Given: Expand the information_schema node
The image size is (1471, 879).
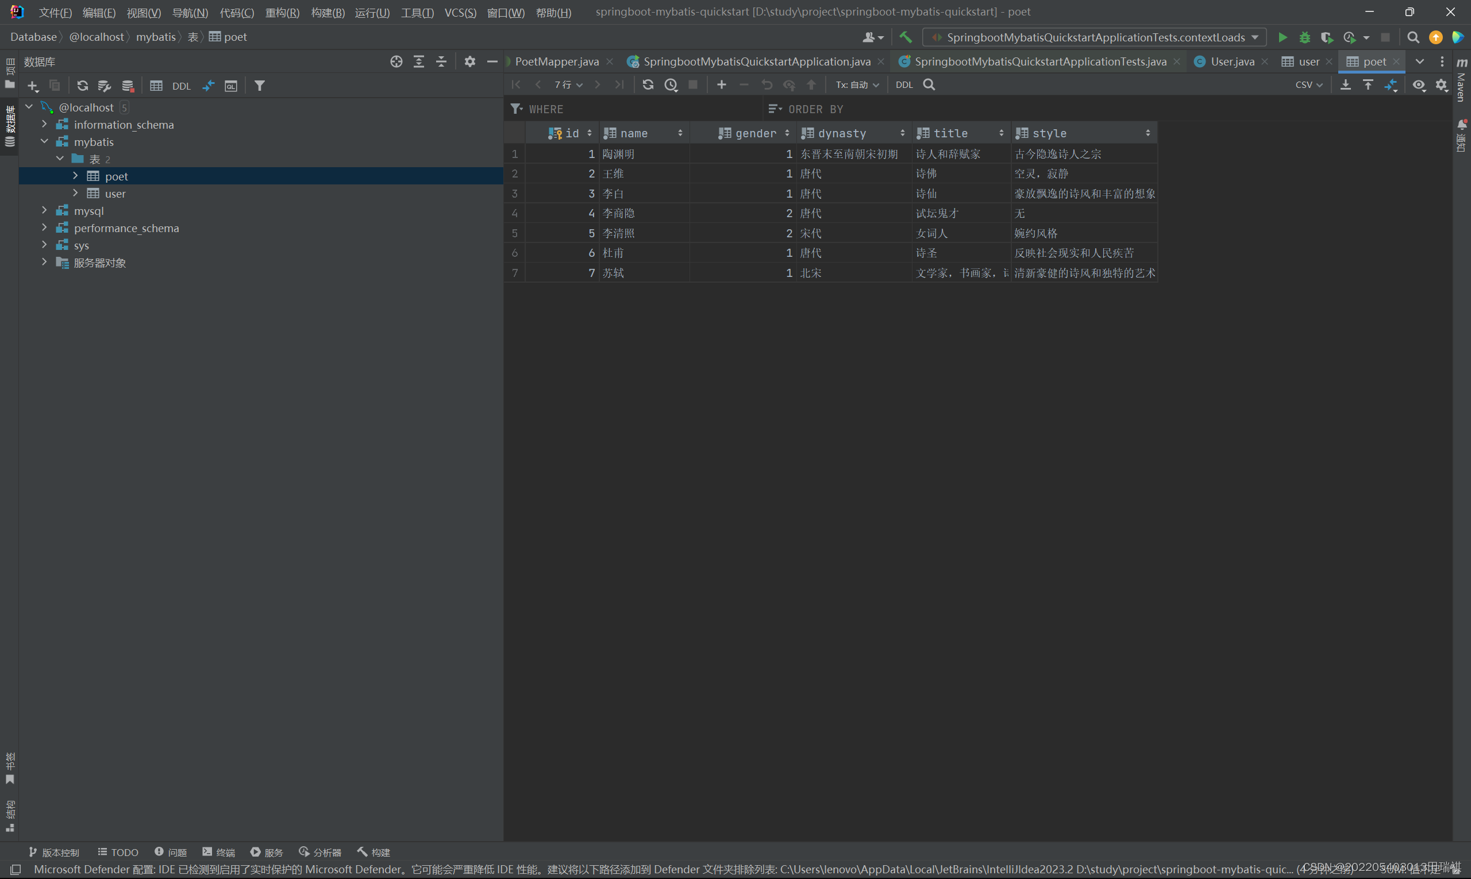Looking at the screenshot, I should pyautogui.click(x=44, y=125).
